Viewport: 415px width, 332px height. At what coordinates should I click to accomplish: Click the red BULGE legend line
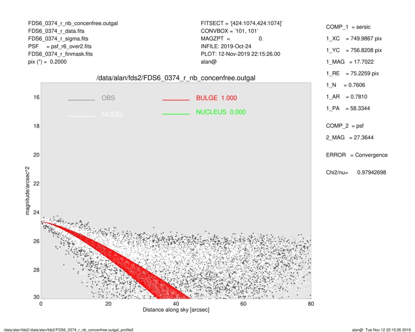[x=176, y=100]
